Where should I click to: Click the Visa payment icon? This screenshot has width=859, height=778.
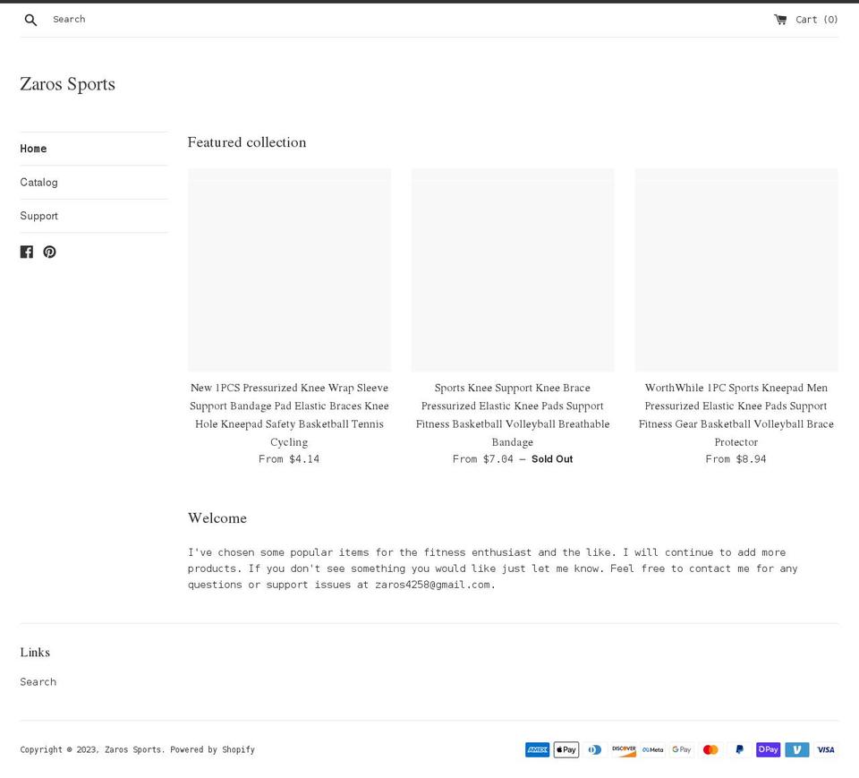click(826, 749)
